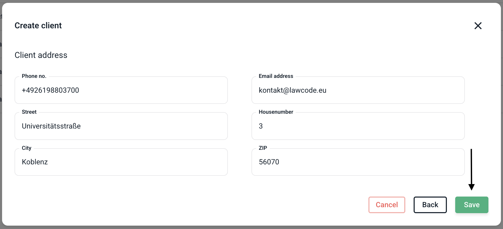Viewport: 503px width, 229px height.
Task: Click the Create client dialog title
Action: pyautogui.click(x=38, y=25)
